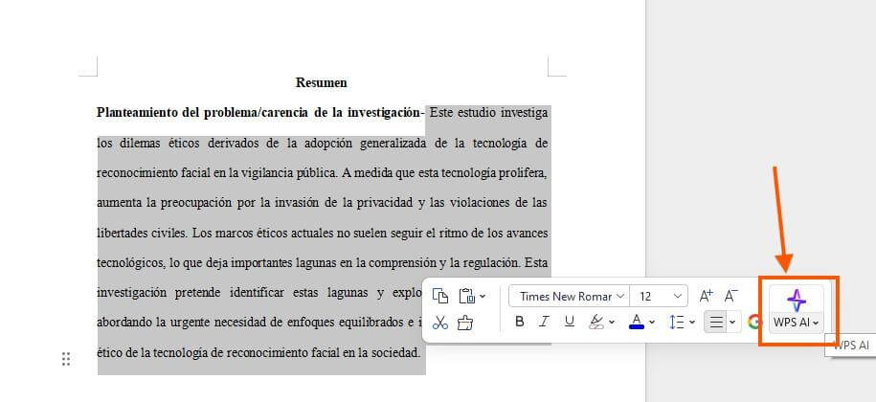Decrease font size with A- icon

click(x=731, y=296)
